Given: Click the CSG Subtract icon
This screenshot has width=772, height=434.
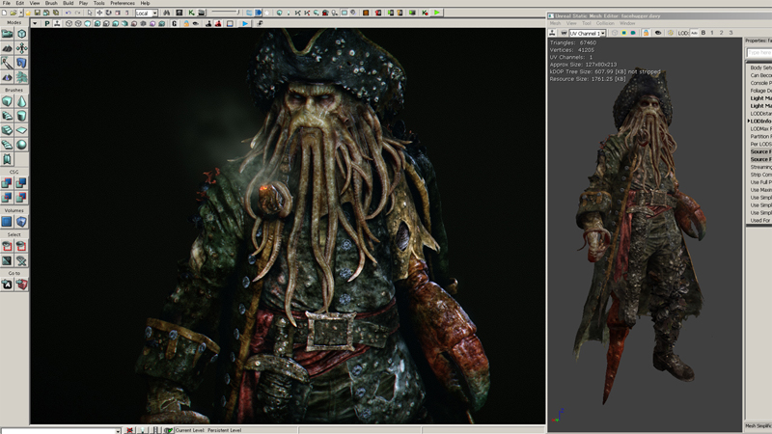Looking at the screenshot, I should tap(21, 183).
